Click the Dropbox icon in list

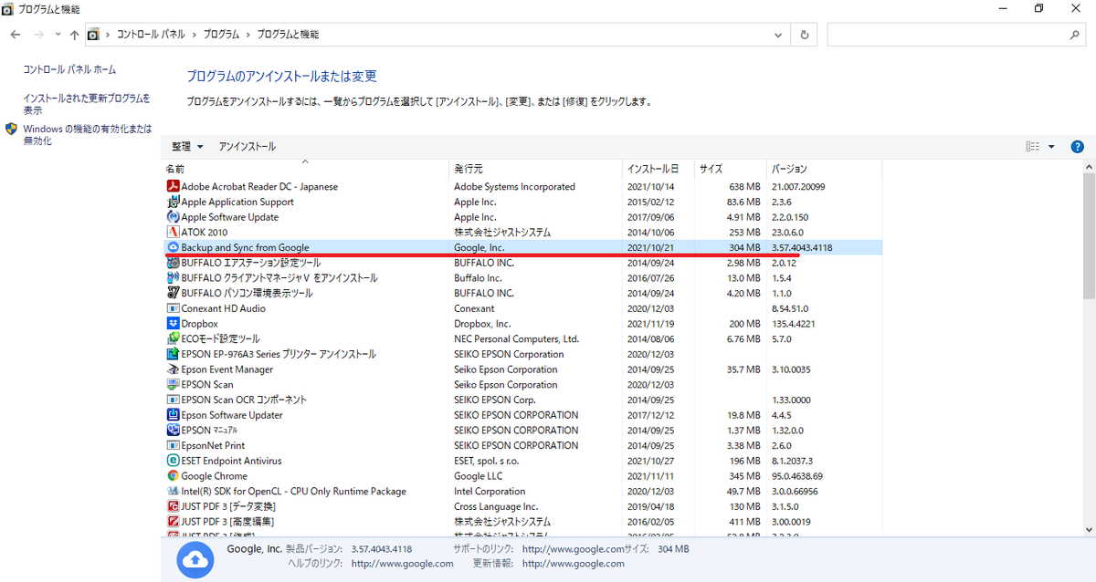[174, 324]
